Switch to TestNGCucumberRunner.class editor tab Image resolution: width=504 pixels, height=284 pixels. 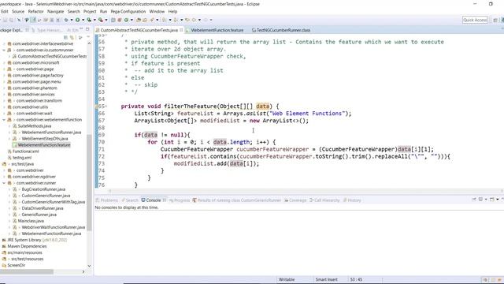point(283,30)
